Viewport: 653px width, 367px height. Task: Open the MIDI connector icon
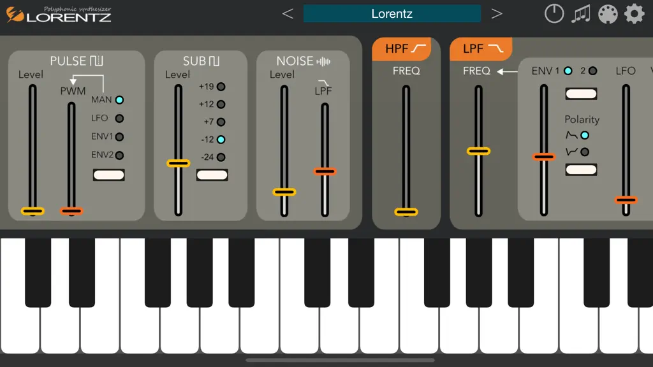tap(608, 14)
